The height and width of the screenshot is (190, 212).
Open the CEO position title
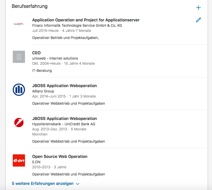point(36,53)
